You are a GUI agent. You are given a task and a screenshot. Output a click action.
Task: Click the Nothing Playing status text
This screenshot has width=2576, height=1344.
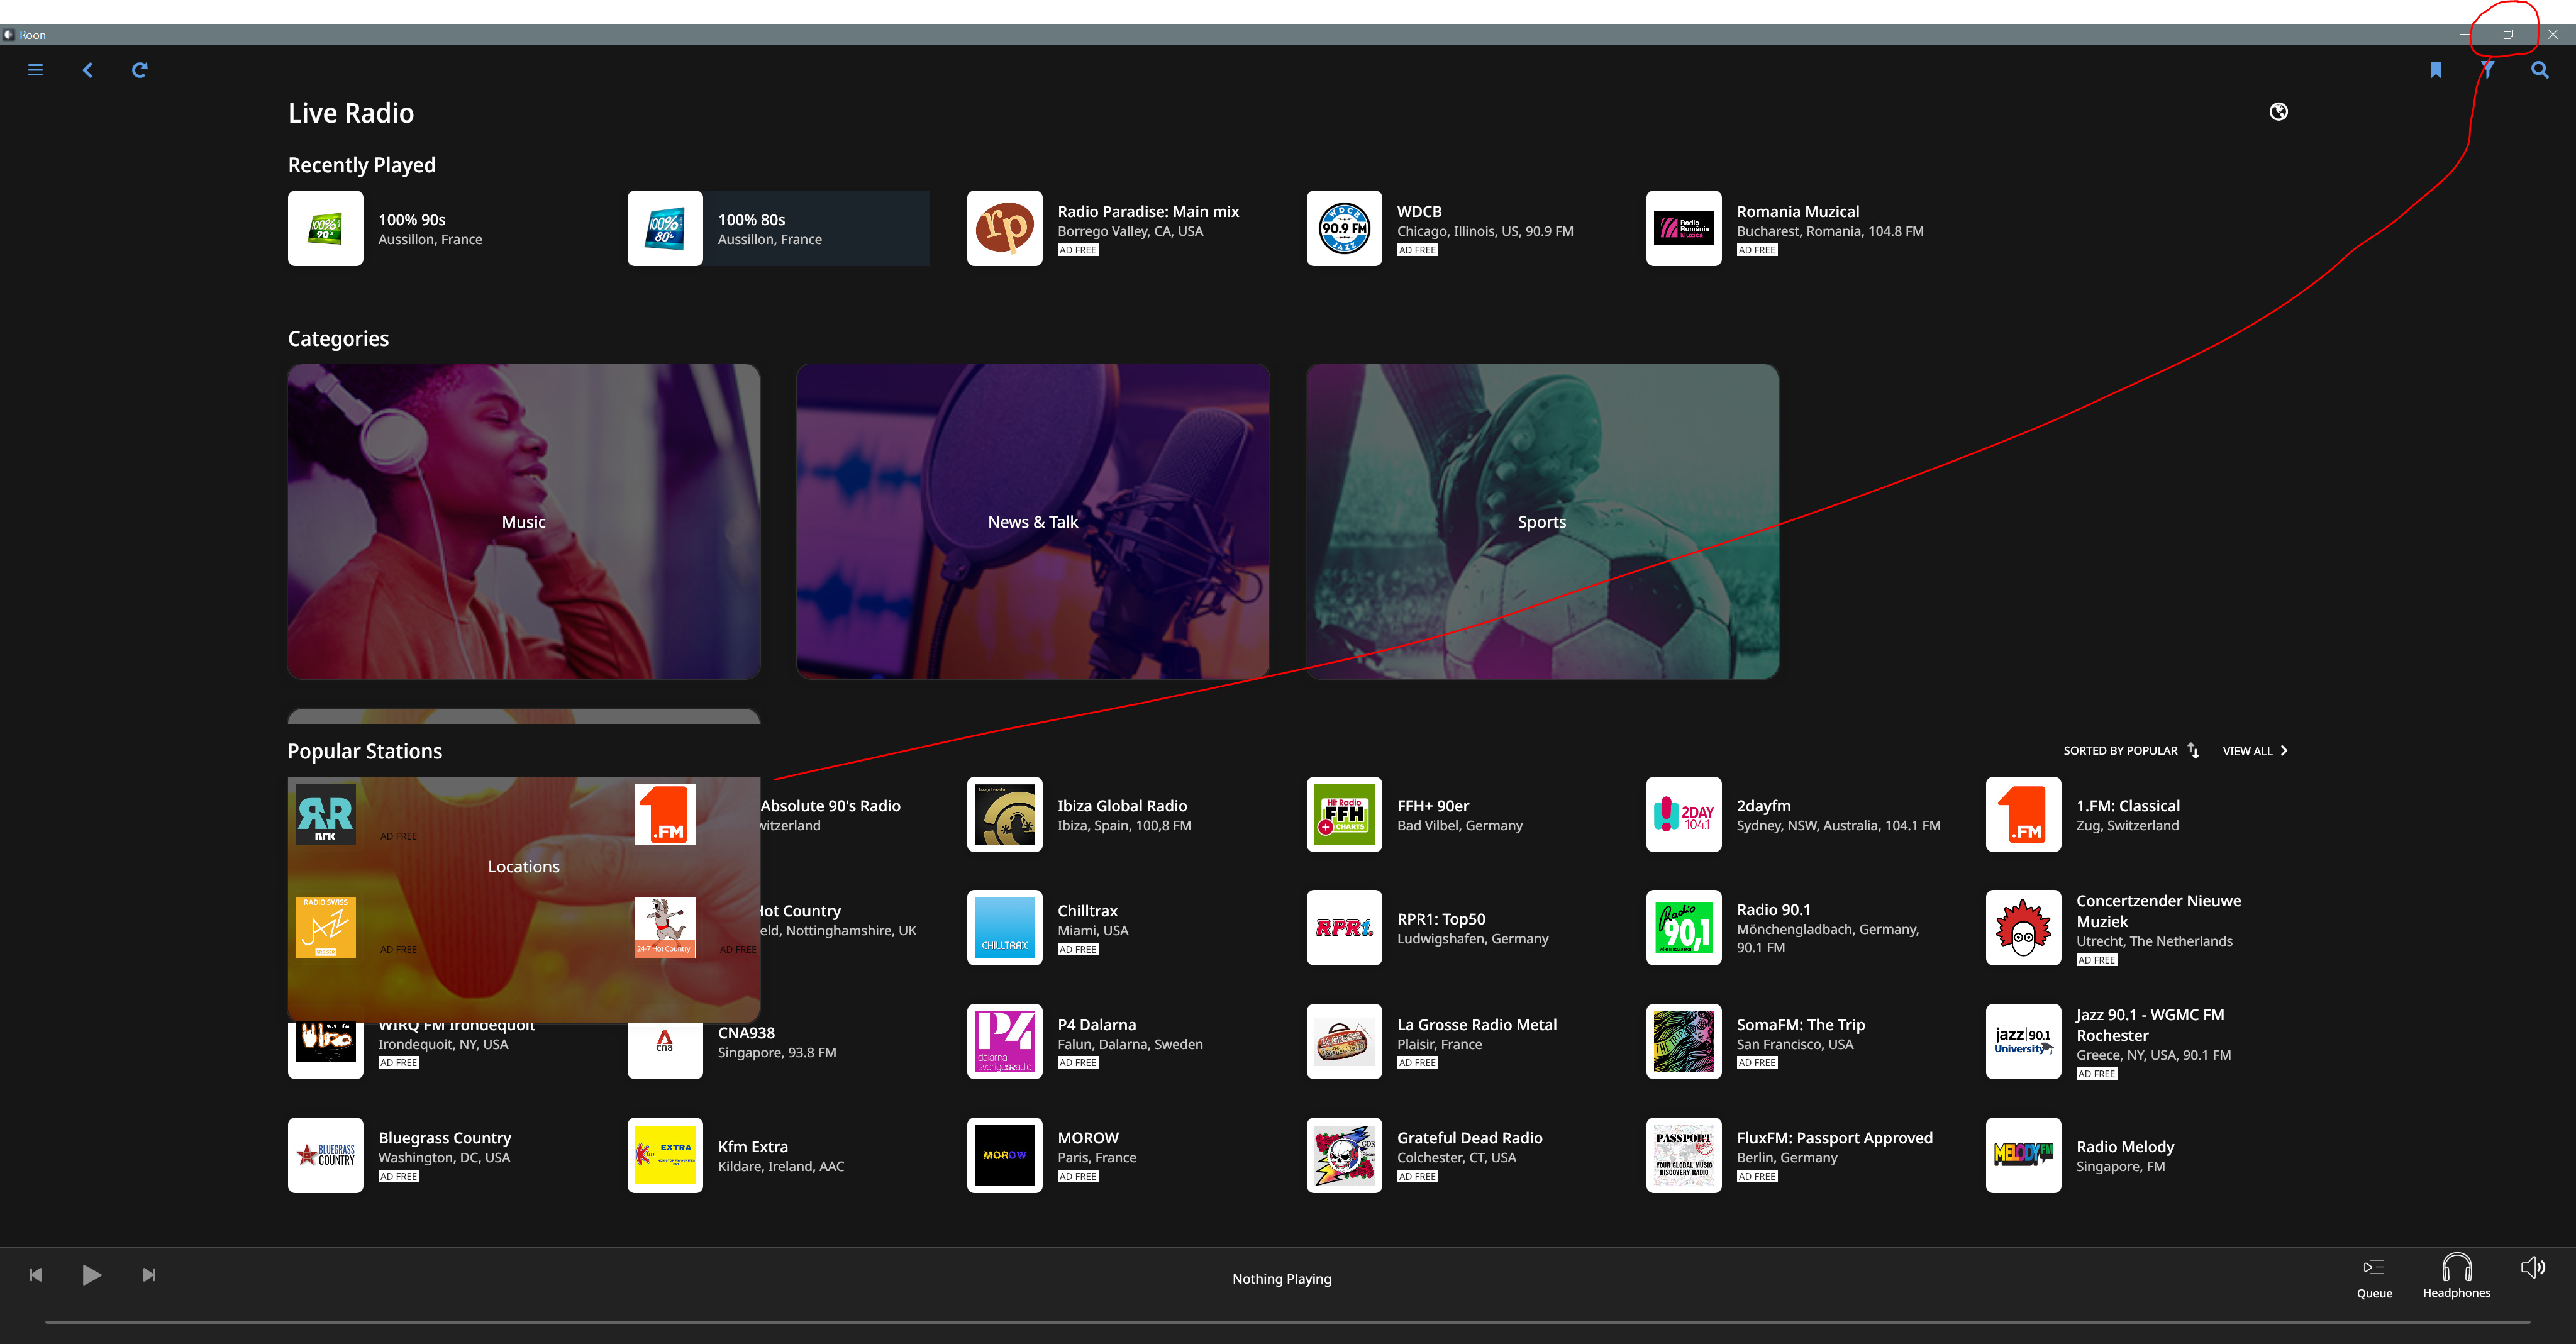point(1282,1279)
